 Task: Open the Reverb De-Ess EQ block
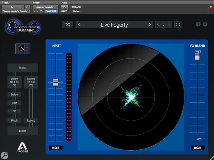tap(31, 82)
